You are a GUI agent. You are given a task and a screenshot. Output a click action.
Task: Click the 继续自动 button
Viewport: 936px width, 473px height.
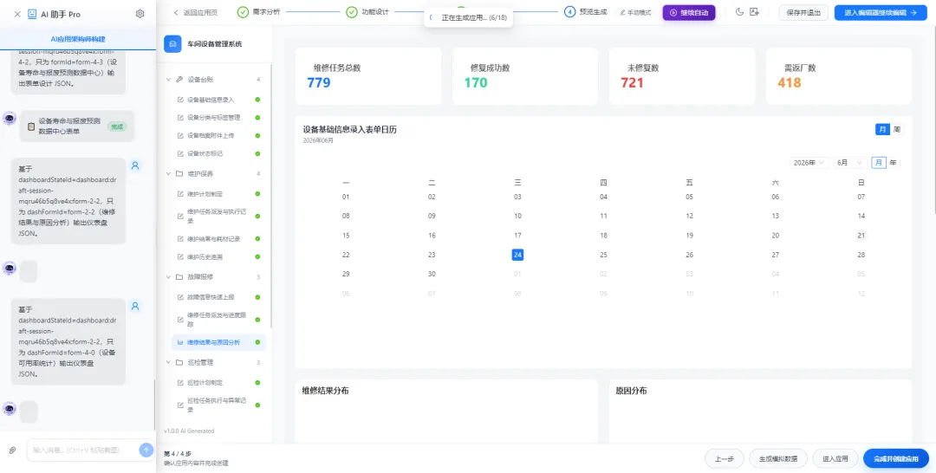pos(689,12)
